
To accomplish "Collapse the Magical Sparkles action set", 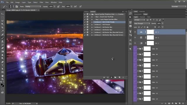I will point(90,14).
